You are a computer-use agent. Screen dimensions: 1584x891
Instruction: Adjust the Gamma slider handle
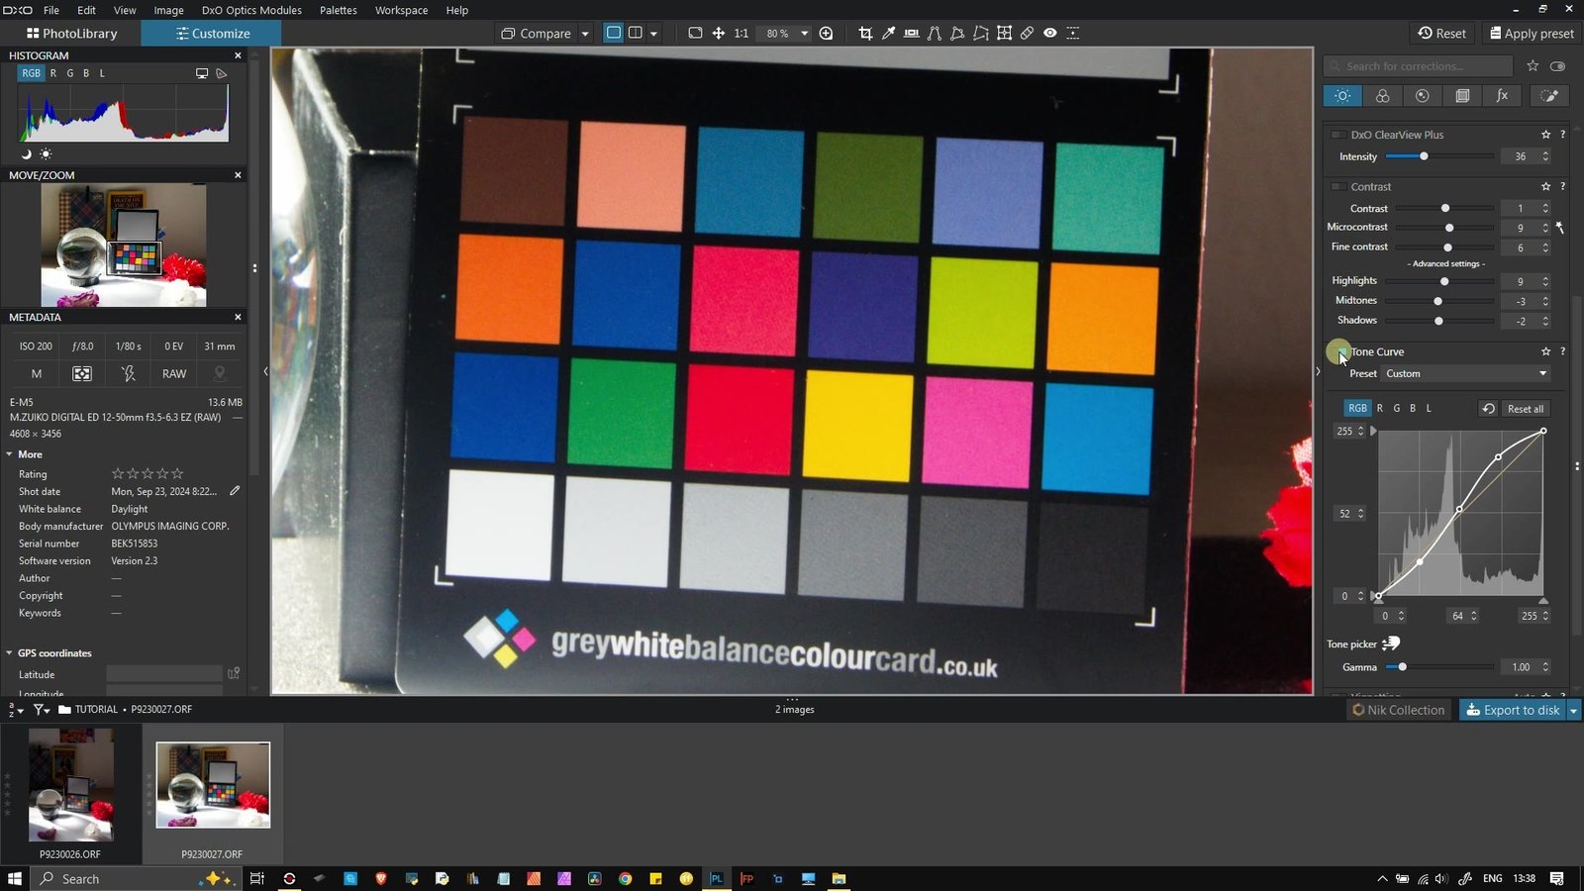click(x=1402, y=667)
